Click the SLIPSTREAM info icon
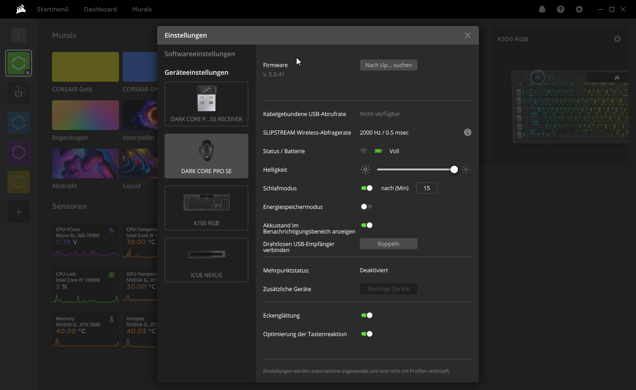This screenshot has height=390, width=636. 468,132
